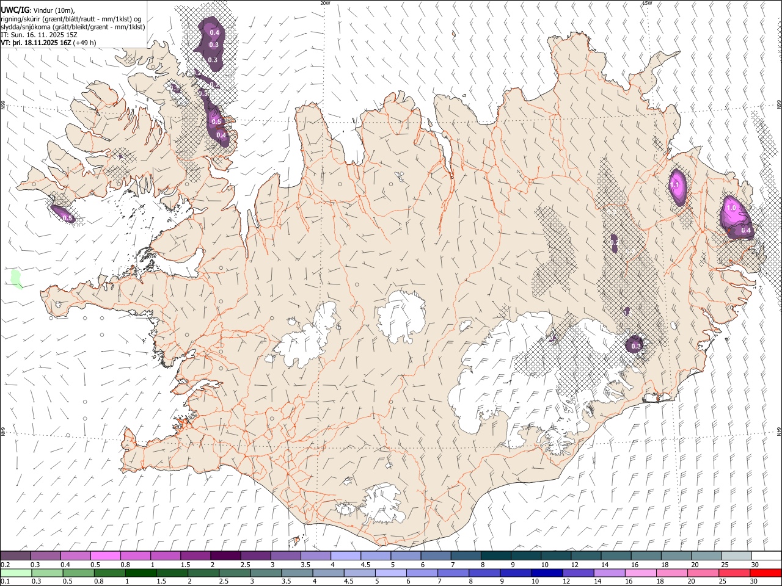This screenshot has width=782, height=586.
Task: Click the 0.2 tick on upper colour scale
Action: point(4,565)
